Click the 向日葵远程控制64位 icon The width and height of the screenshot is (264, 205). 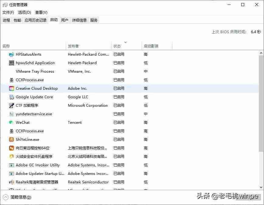pyautogui.click(x=11, y=148)
